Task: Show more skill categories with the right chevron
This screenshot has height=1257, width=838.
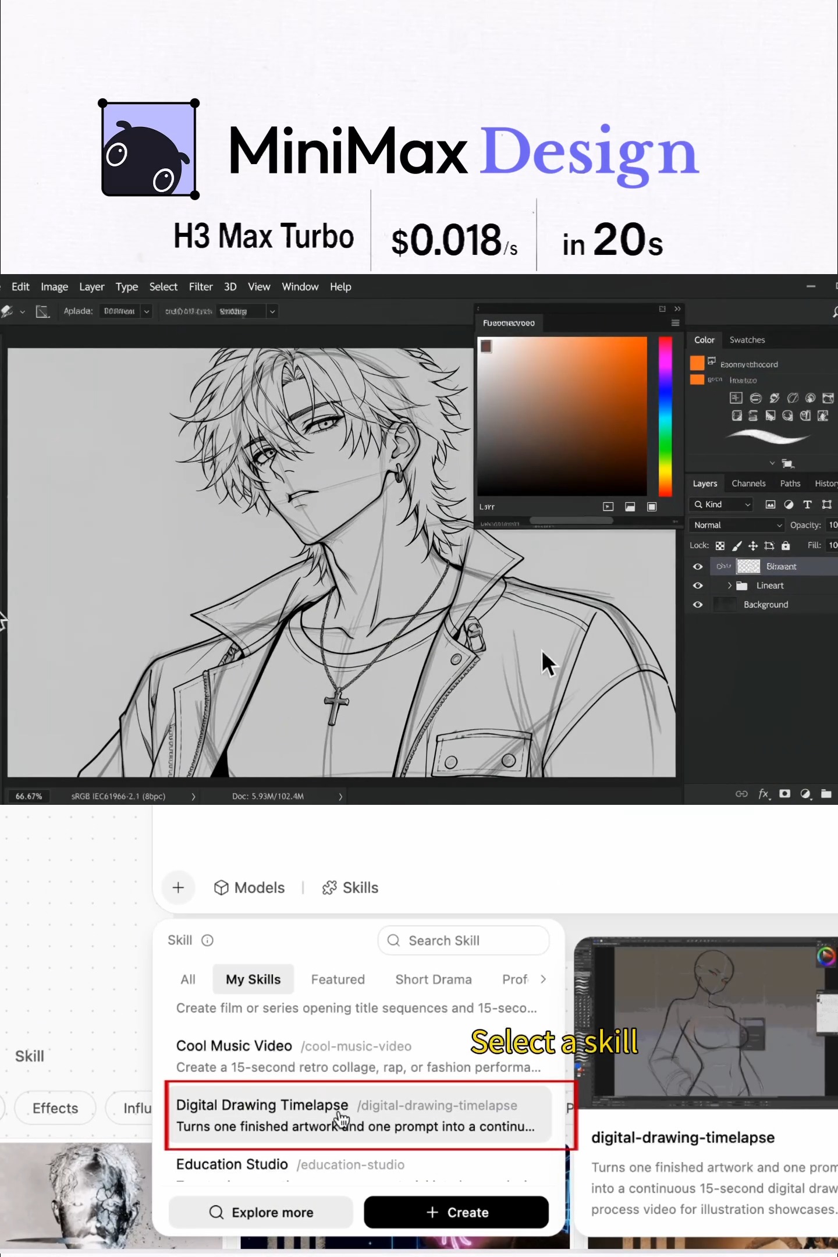Action: pyautogui.click(x=544, y=979)
